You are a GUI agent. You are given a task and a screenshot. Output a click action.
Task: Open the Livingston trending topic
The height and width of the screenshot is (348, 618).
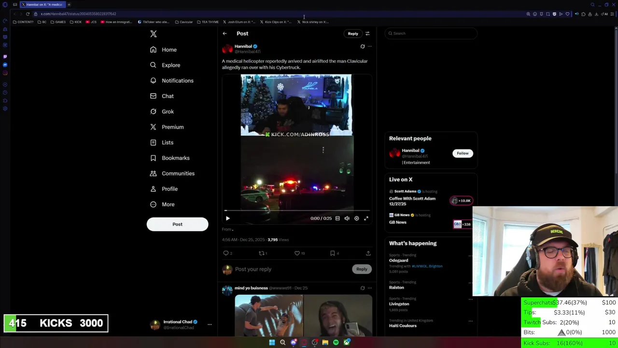point(399,304)
